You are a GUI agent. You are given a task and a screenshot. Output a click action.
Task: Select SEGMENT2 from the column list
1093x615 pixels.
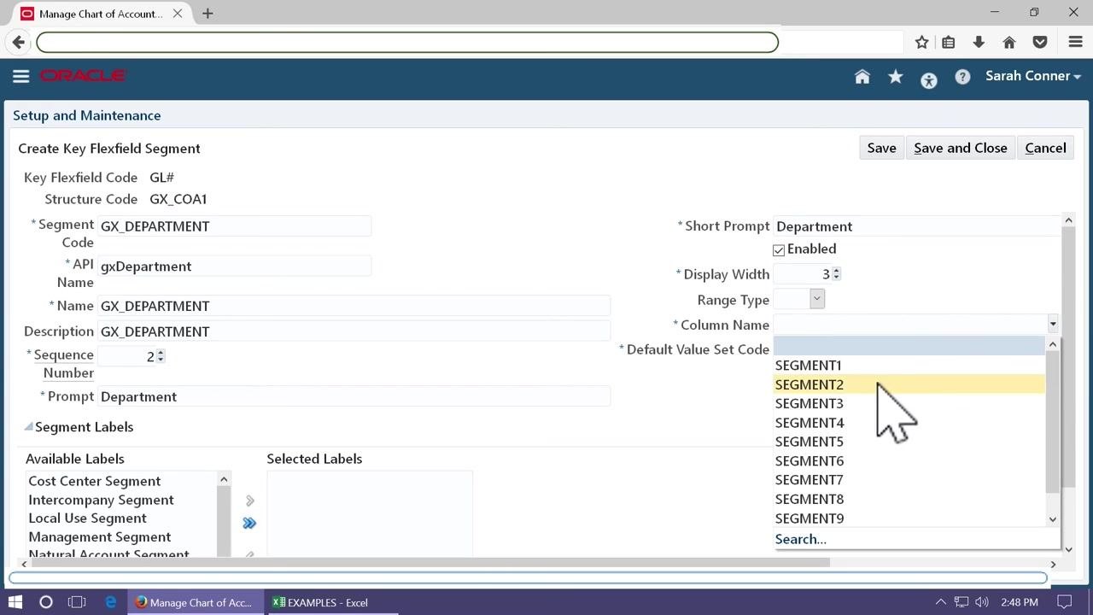(909, 384)
